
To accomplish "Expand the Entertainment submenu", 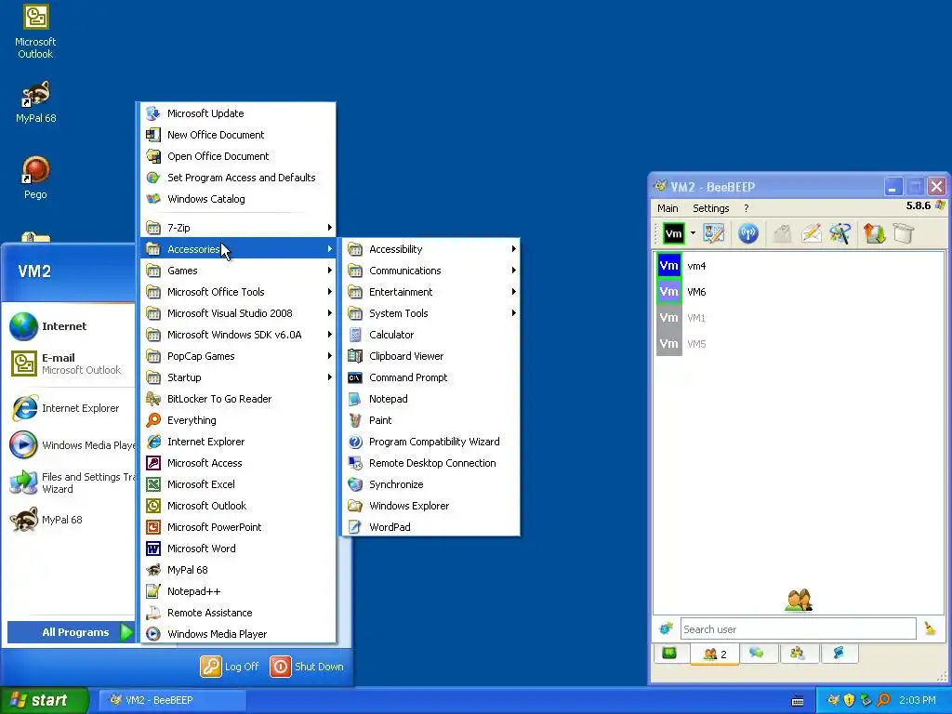I will (431, 292).
